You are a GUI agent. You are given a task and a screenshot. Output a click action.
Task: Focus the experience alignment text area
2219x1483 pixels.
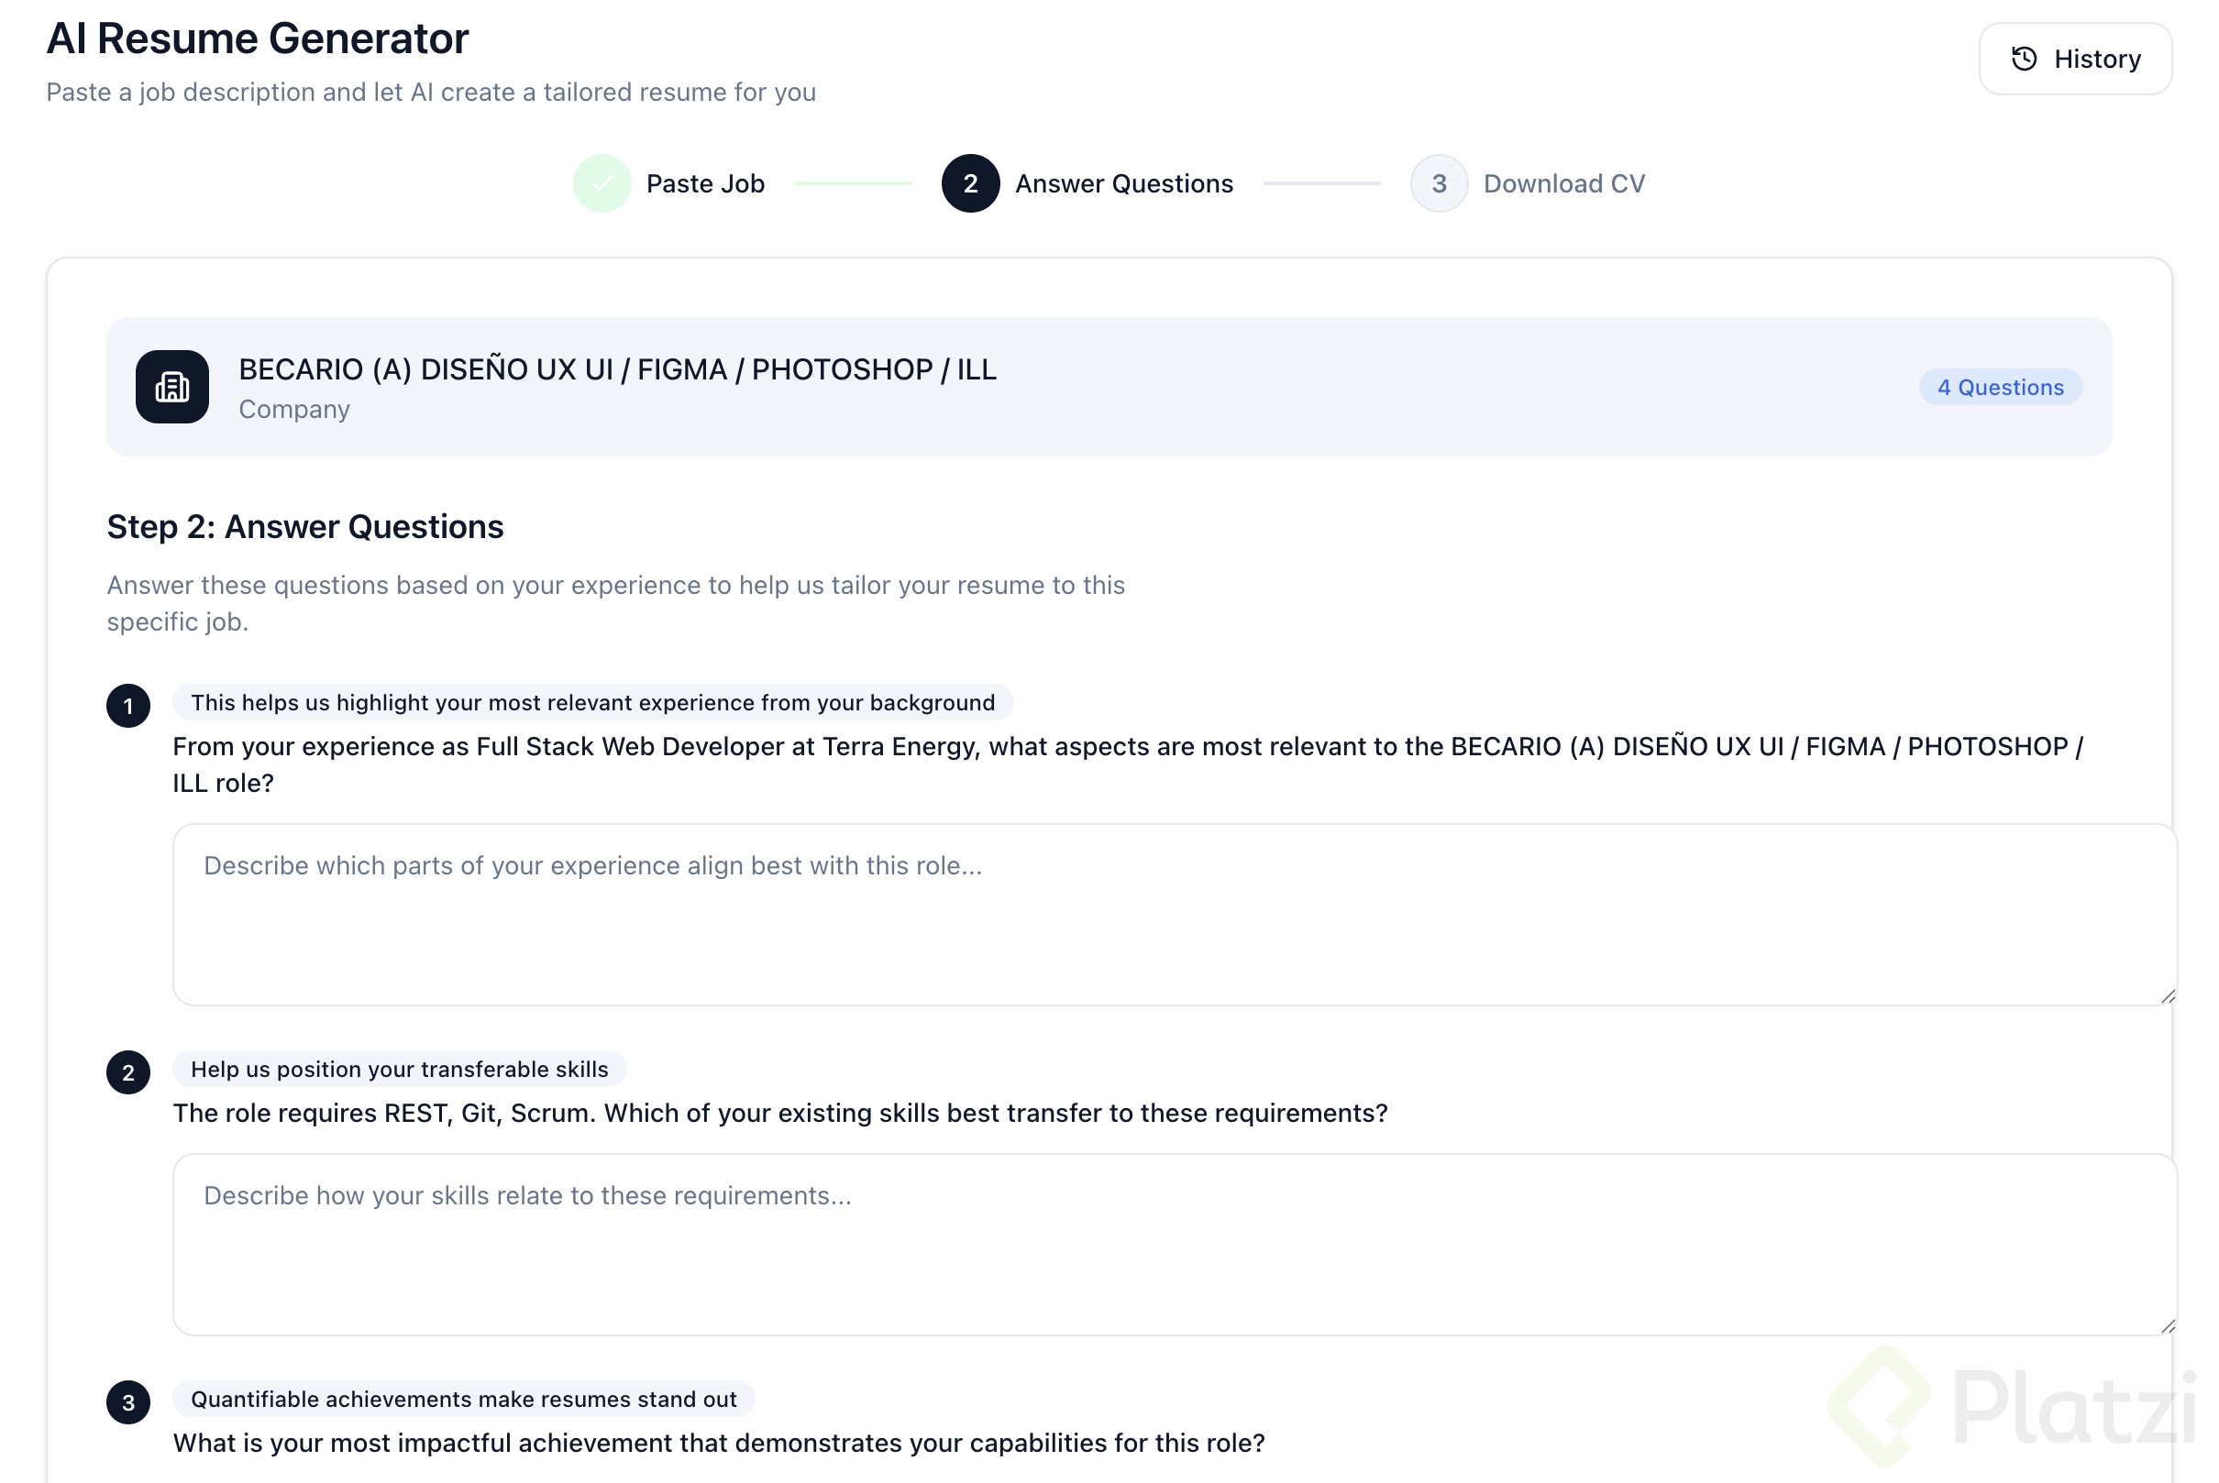pos(1174,914)
